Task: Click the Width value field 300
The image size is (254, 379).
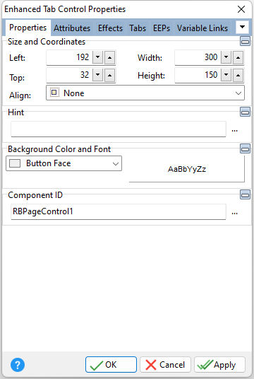Action: coord(198,57)
